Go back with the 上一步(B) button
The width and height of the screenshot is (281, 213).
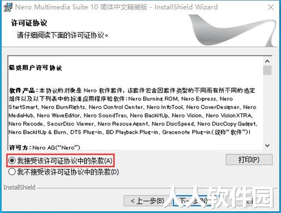pyautogui.click(x=147, y=201)
